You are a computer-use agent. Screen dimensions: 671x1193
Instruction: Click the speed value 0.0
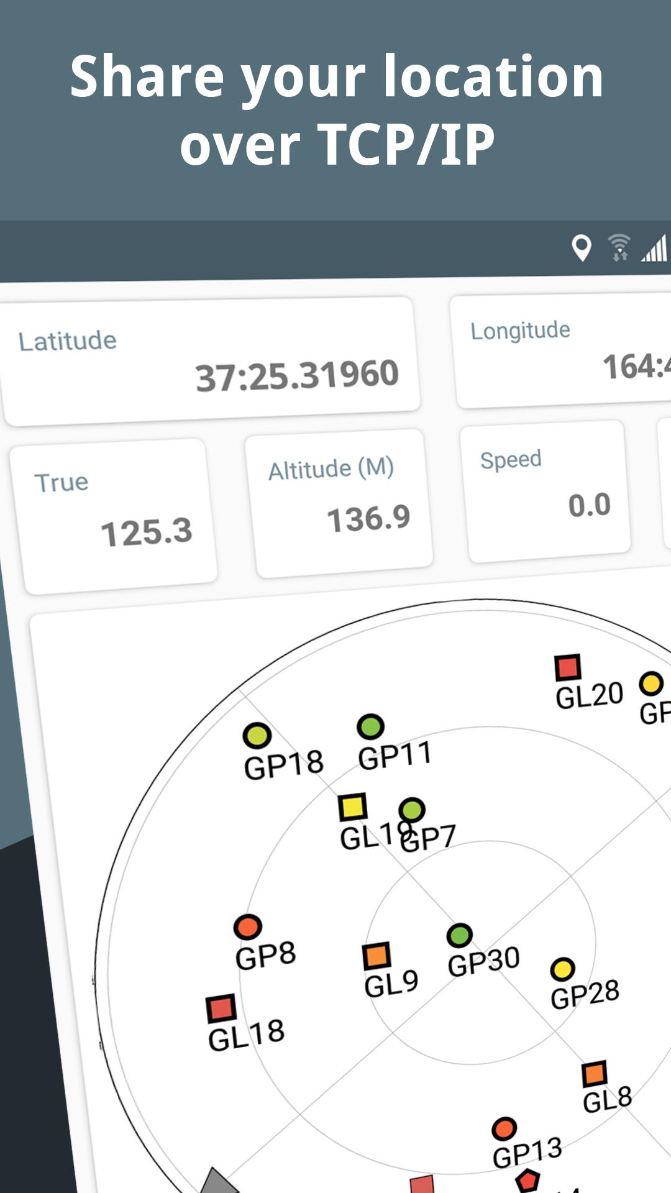pyautogui.click(x=590, y=505)
